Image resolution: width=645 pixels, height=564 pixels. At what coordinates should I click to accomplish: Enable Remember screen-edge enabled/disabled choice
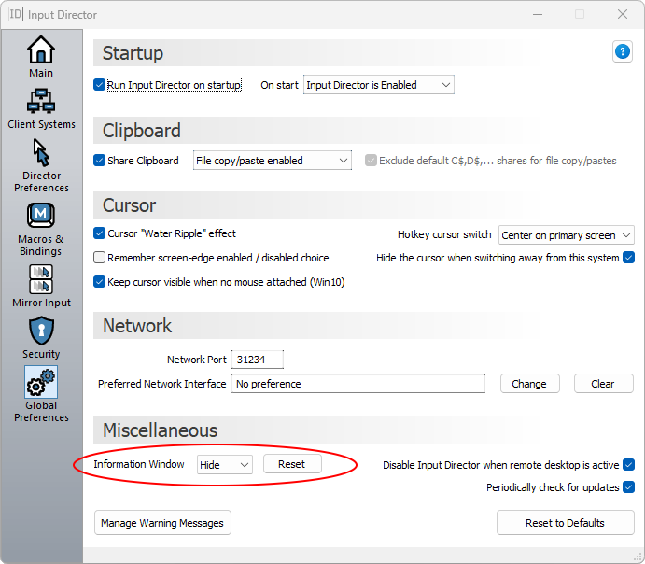click(100, 258)
